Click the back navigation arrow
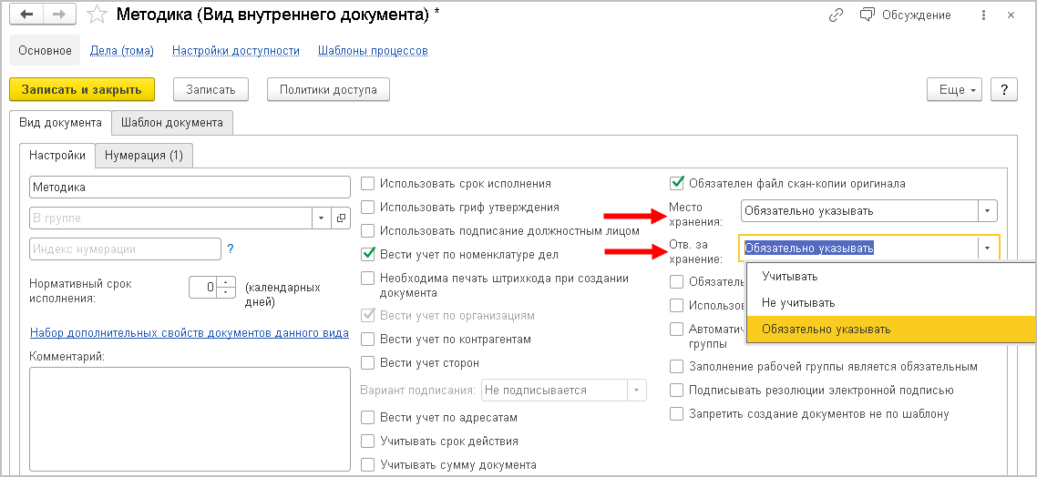 (27, 15)
